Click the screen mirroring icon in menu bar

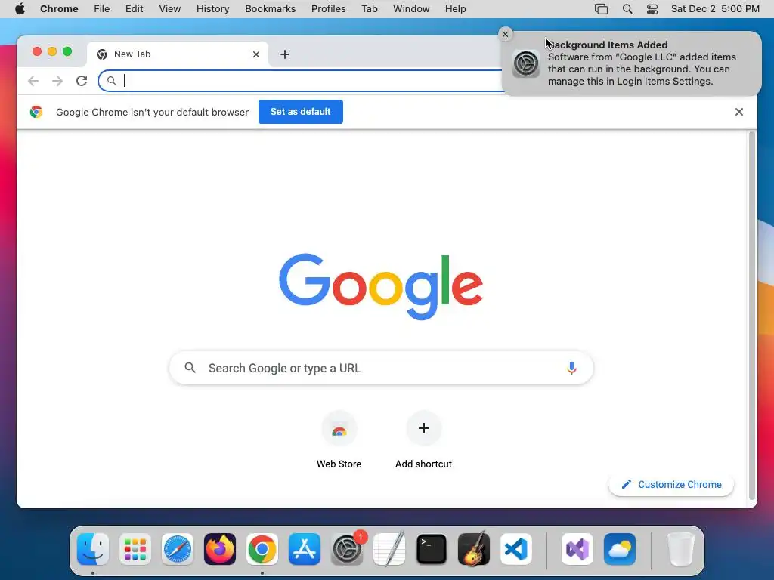point(601,9)
